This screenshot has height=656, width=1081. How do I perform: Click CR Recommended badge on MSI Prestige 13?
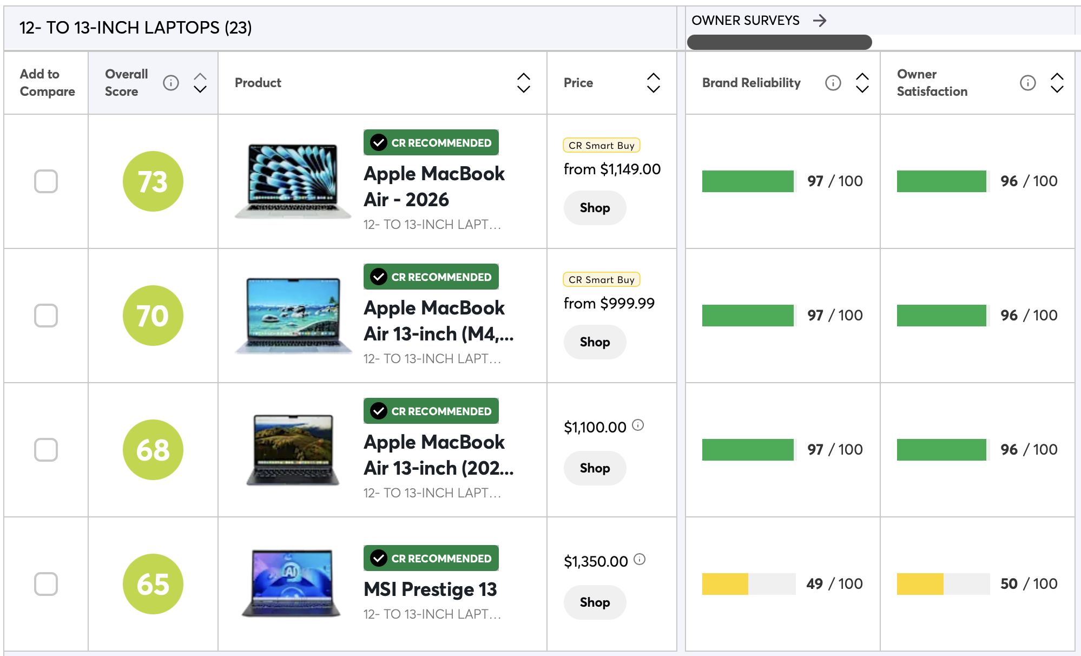(431, 558)
